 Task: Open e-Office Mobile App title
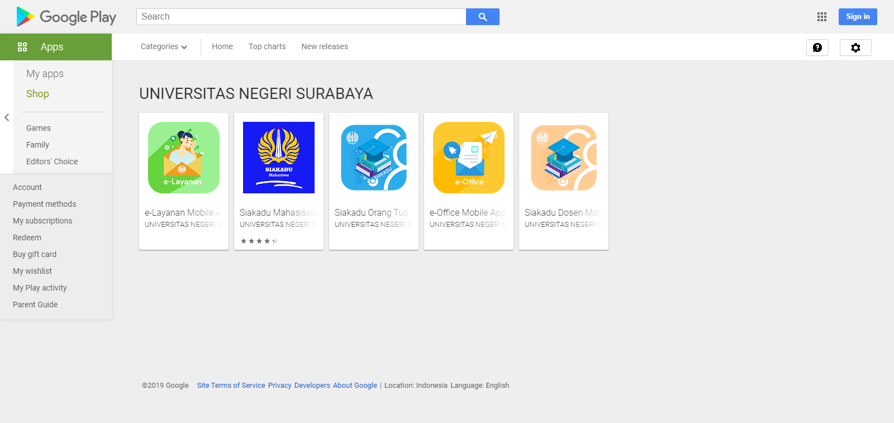468,212
